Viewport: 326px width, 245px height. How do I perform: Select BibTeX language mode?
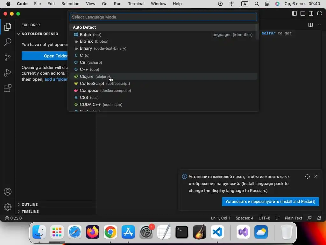pos(163,41)
